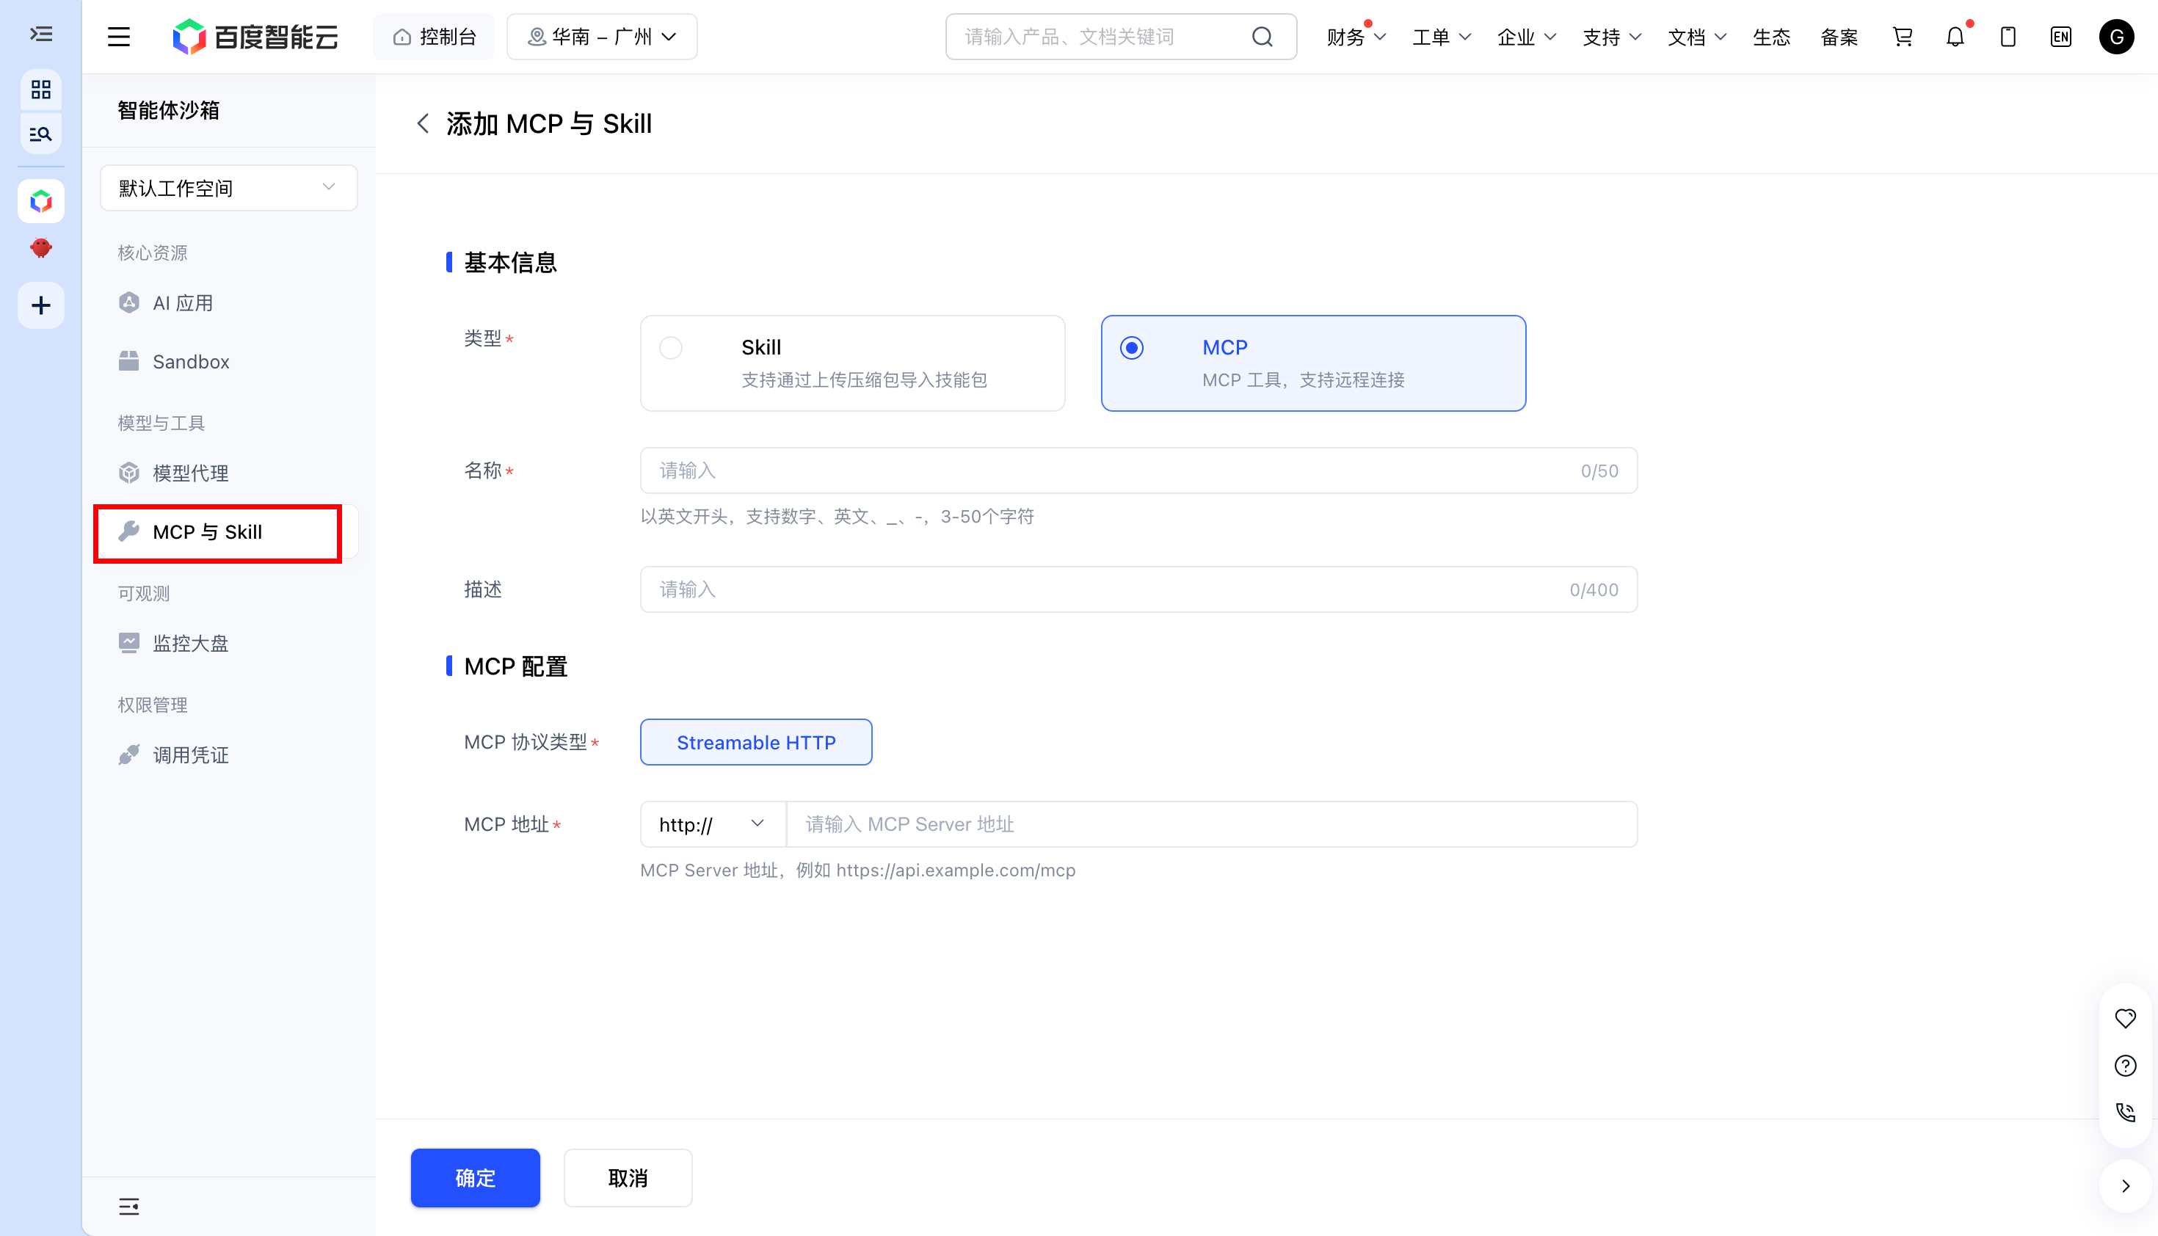The height and width of the screenshot is (1236, 2158).
Task: Open the 备案 link
Action: pyautogui.click(x=1839, y=37)
